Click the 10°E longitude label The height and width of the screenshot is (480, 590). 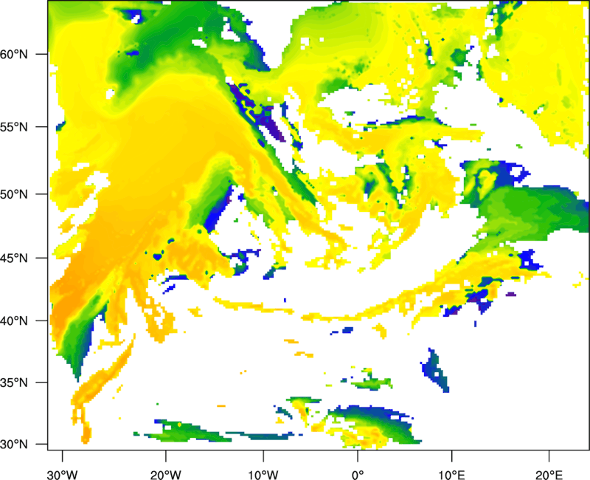451,475
